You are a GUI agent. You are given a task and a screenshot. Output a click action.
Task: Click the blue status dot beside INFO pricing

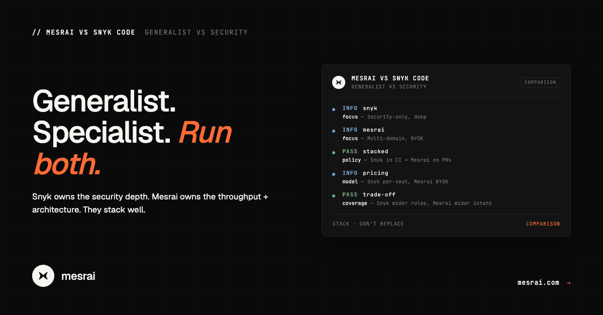[334, 173]
